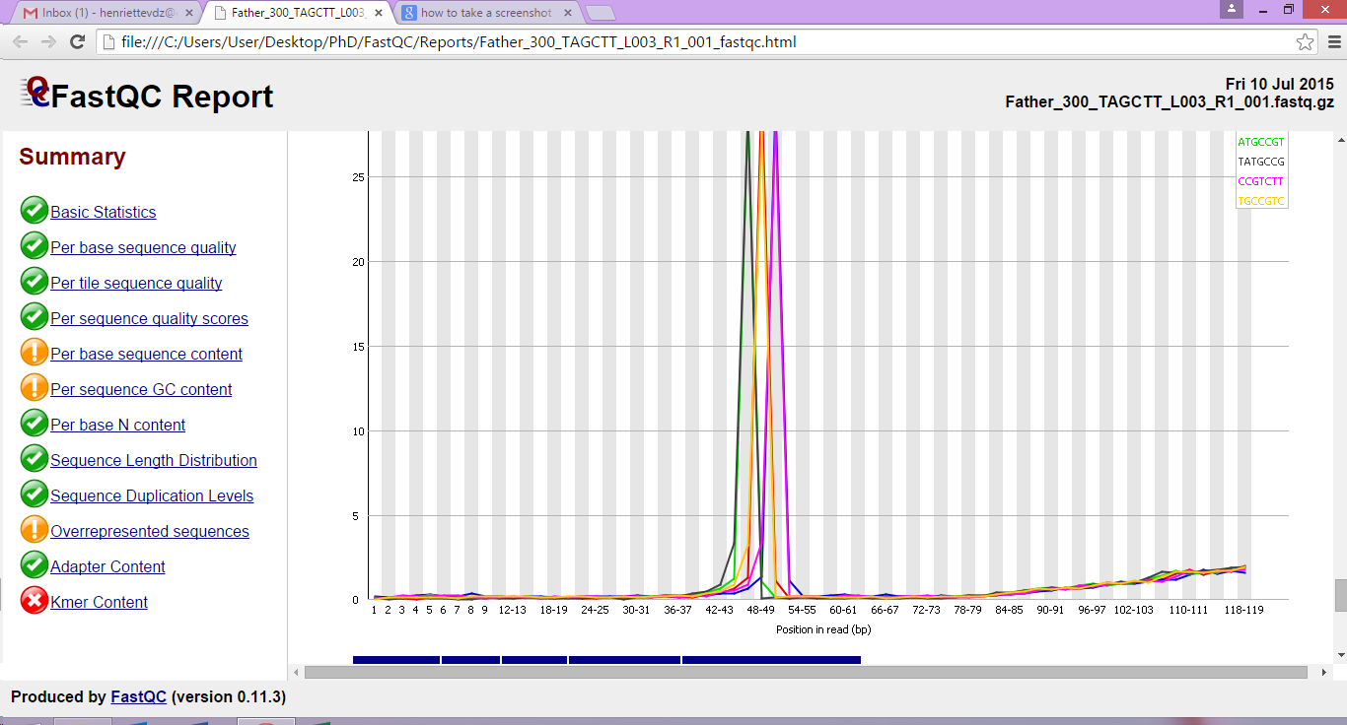Go back using the browser back arrow
1347x725 pixels.
[x=20, y=42]
